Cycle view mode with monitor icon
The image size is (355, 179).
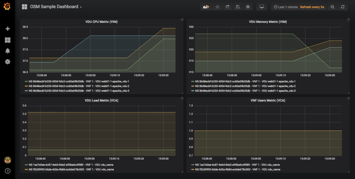point(261,7)
